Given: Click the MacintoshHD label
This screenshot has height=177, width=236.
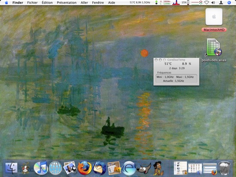Looking at the screenshot, I should coord(214,30).
